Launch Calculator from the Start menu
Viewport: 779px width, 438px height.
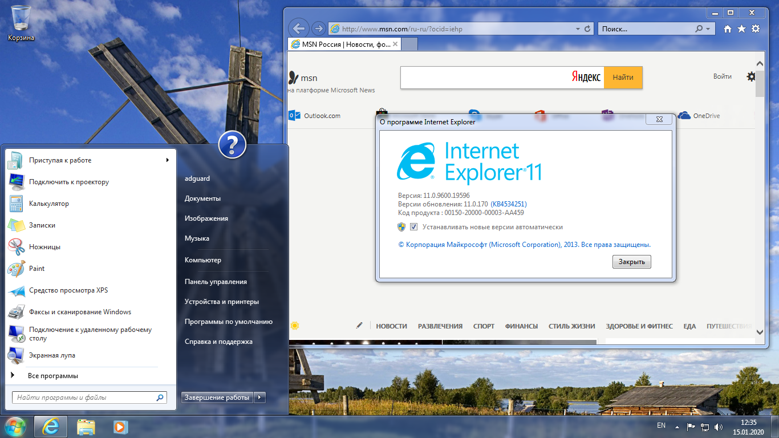[91, 204]
